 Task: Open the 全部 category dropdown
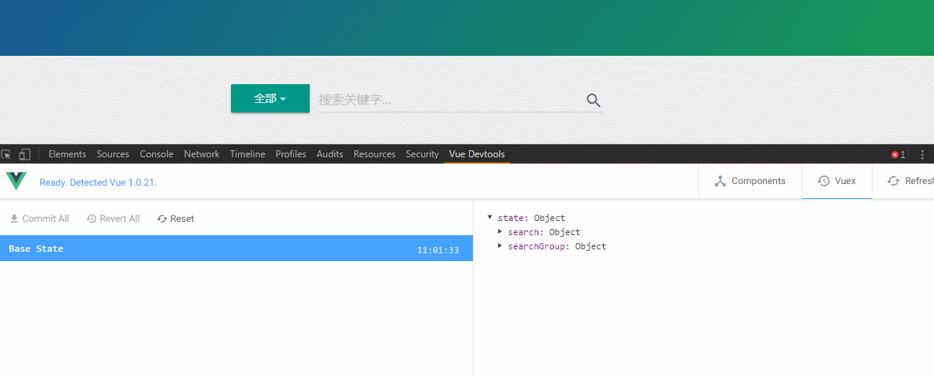point(270,98)
